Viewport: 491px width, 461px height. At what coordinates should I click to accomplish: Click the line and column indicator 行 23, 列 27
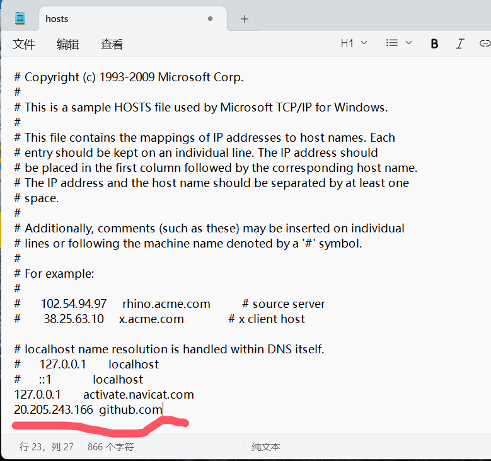pyautogui.click(x=47, y=447)
